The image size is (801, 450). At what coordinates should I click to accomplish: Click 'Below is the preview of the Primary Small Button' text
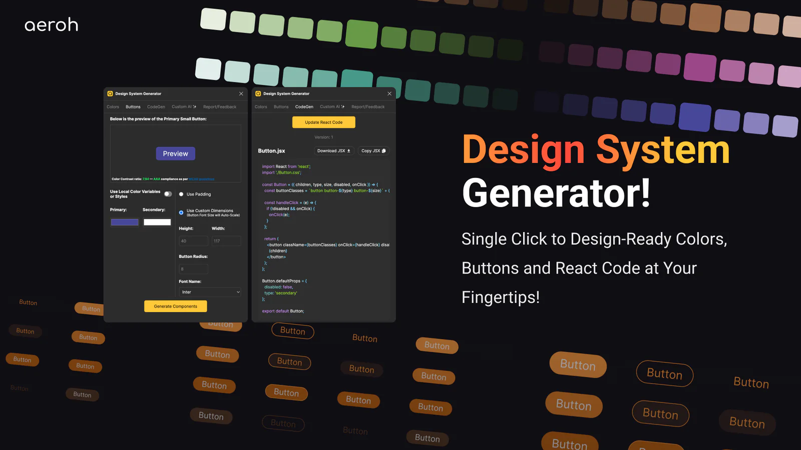coord(158,119)
